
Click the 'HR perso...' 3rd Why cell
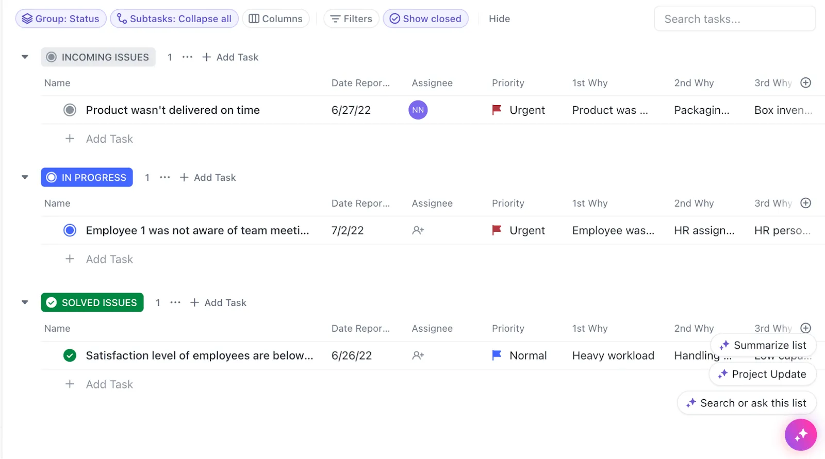tap(782, 230)
